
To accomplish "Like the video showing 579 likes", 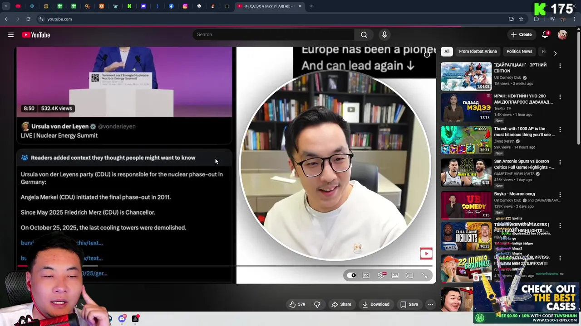I will [297, 304].
